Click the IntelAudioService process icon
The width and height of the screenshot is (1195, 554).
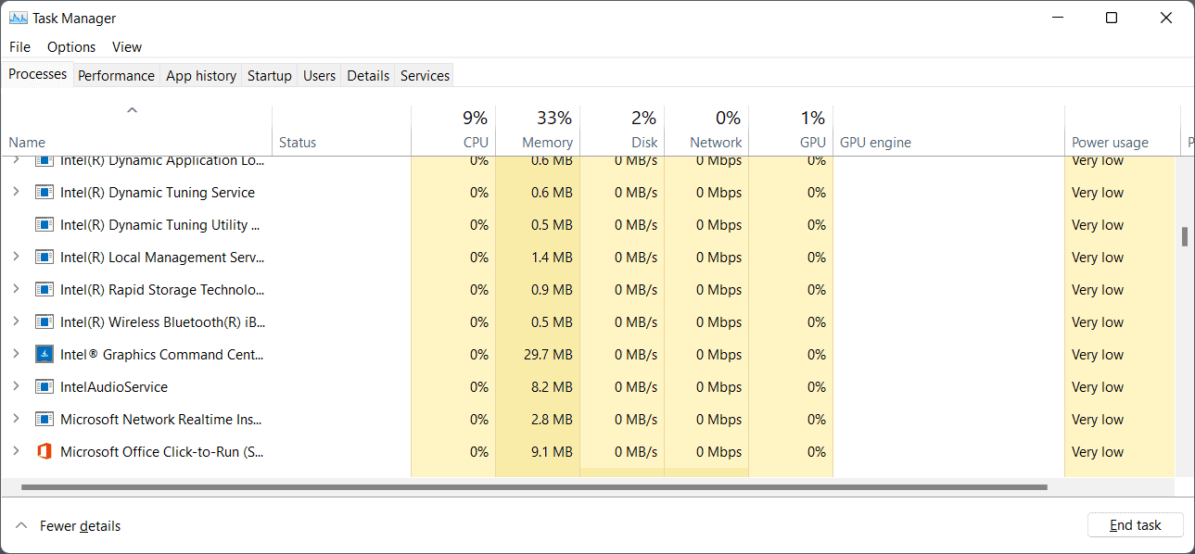click(44, 387)
